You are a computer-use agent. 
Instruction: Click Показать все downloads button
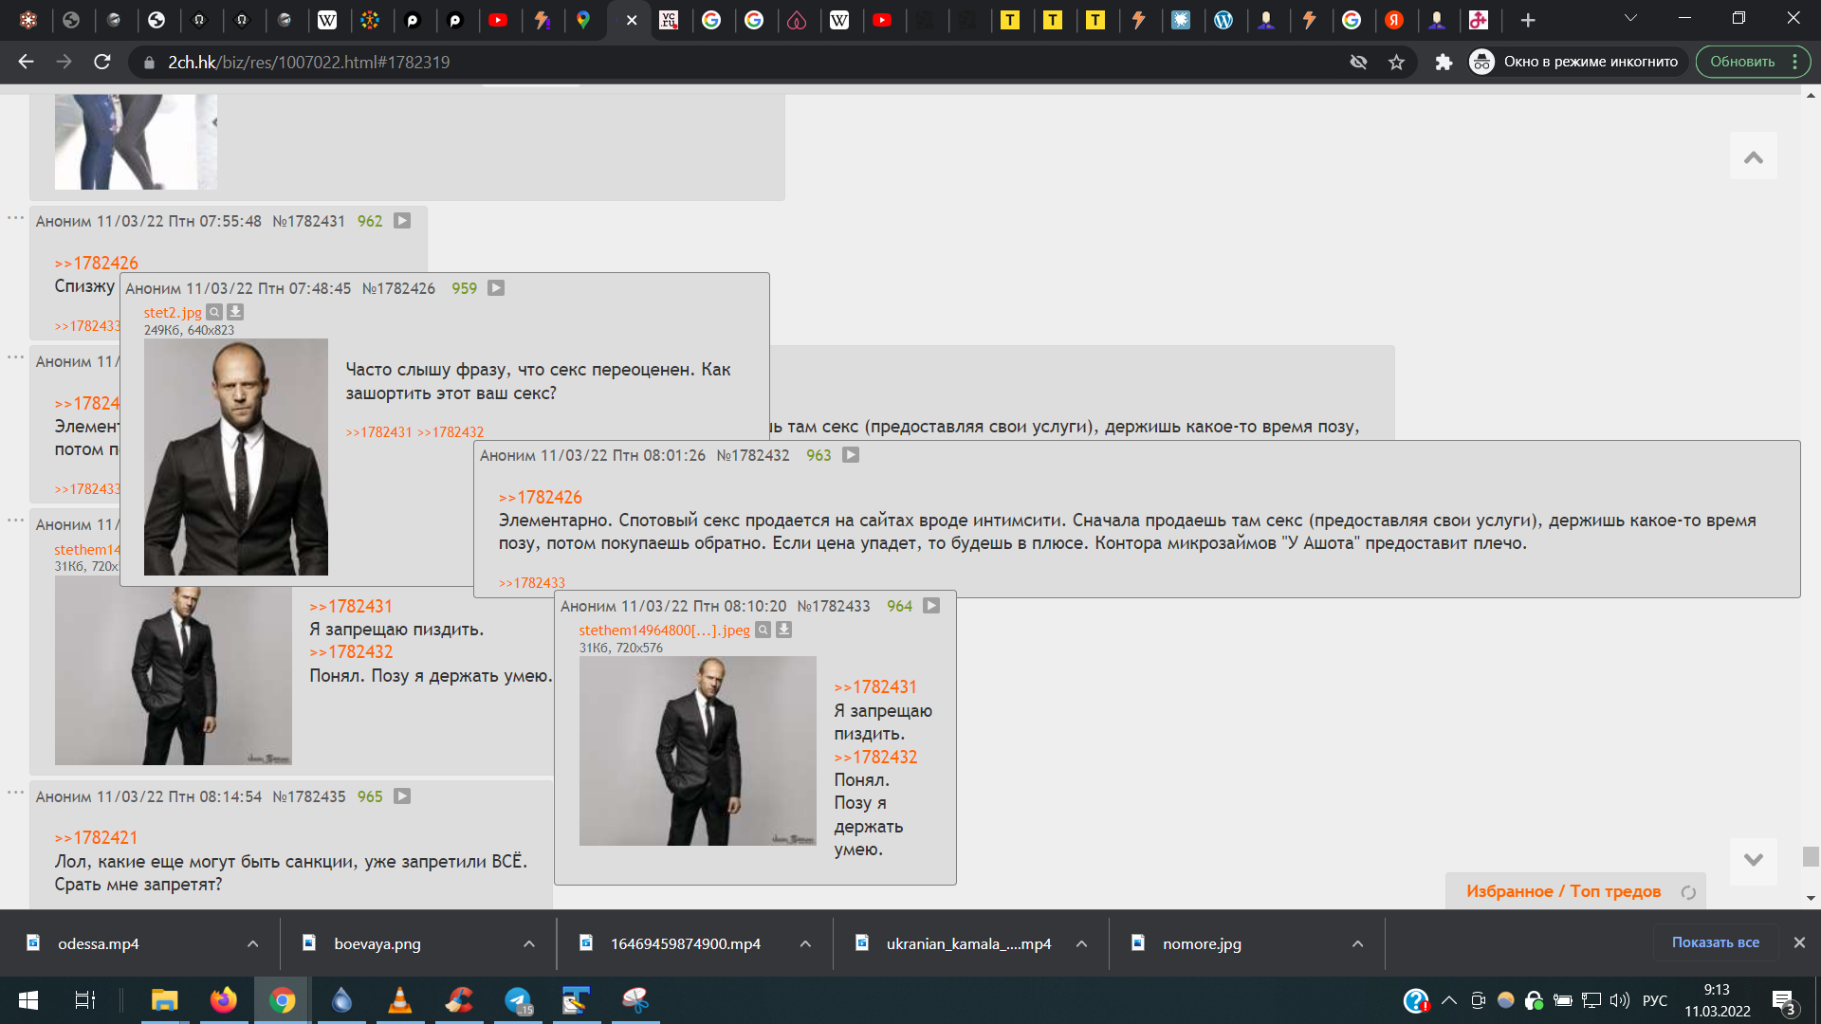pyautogui.click(x=1715, y=942)
